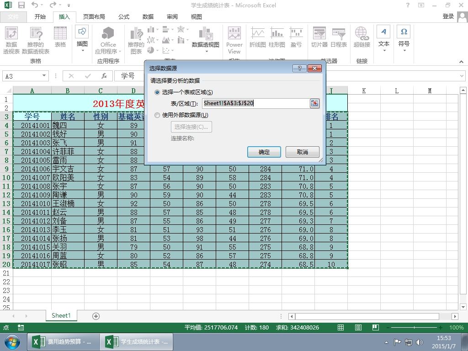
Task: Insert a Hyperlink (超链接)
Action: [x=362, y=37]
